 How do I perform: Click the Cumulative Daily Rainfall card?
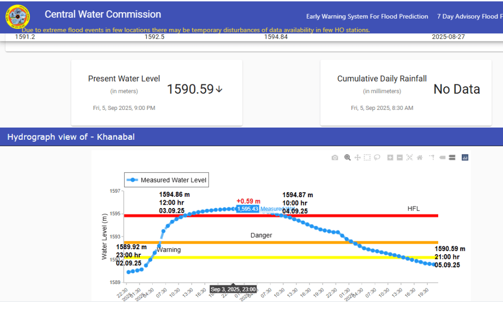click(x=405, y=93)
